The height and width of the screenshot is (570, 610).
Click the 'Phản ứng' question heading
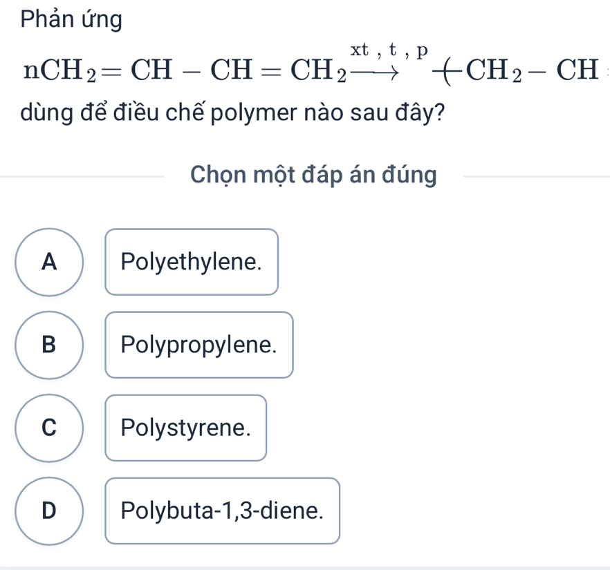(x=72, y=19)
